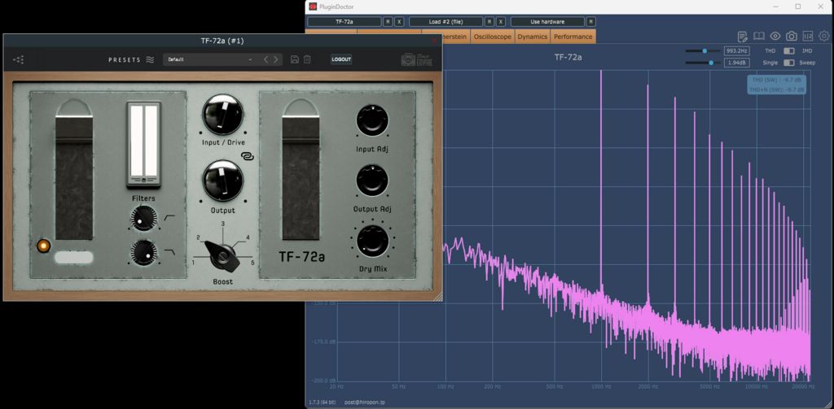Mute the Use hardware slot with M
This screenshot has height=409, width=834.
coord(591,22)
